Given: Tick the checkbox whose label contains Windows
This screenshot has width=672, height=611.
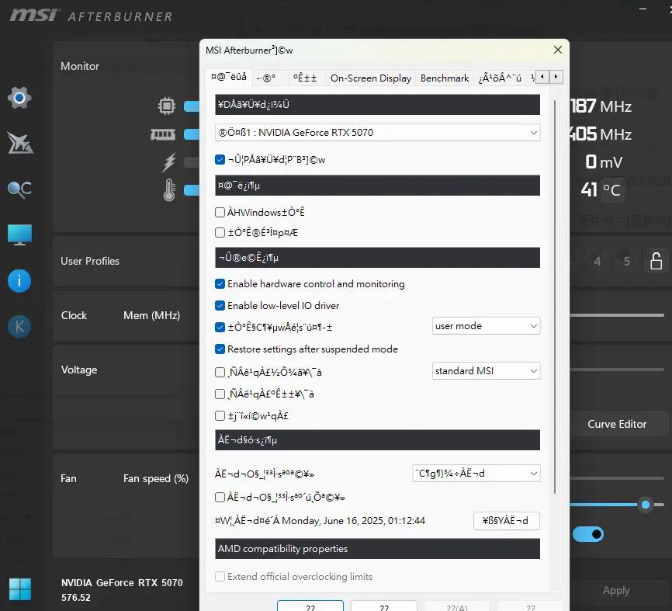Looking at the screenshot, I should click(220, 212).
